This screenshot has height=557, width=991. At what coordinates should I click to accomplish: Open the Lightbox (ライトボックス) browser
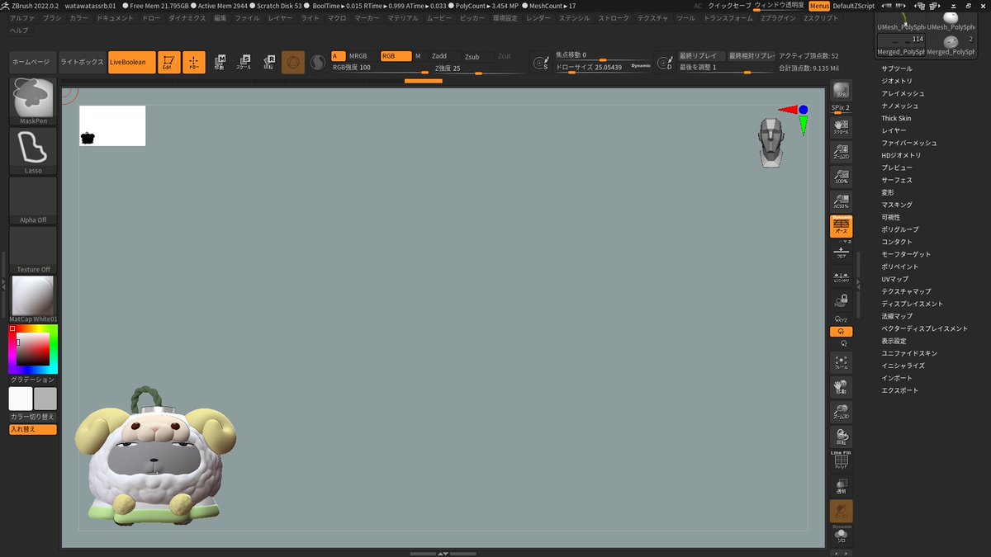click(83, 62)
